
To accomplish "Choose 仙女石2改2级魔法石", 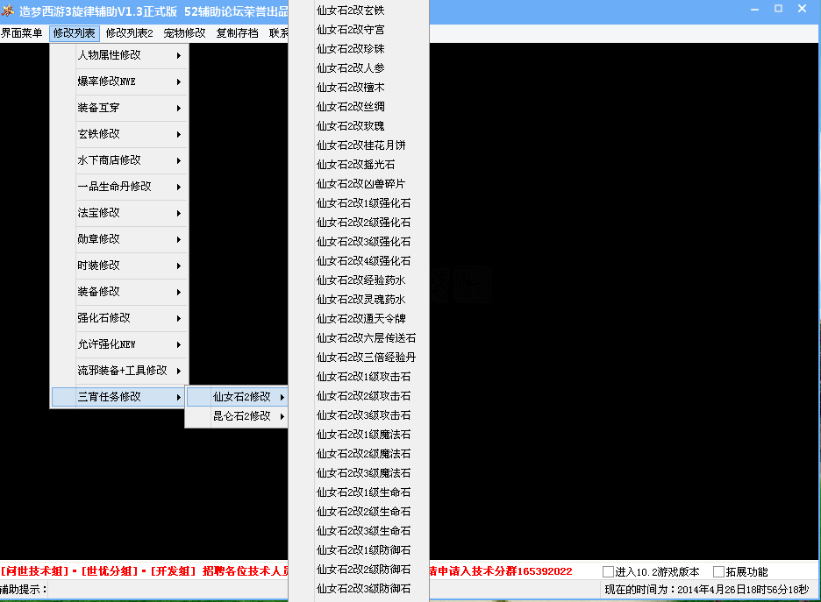I will tap(359, 454).
